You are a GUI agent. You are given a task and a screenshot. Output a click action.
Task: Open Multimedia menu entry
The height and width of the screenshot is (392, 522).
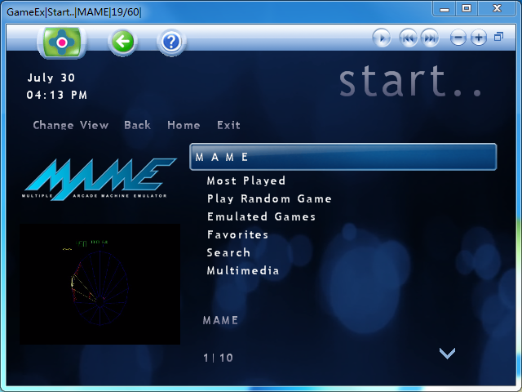243,270
